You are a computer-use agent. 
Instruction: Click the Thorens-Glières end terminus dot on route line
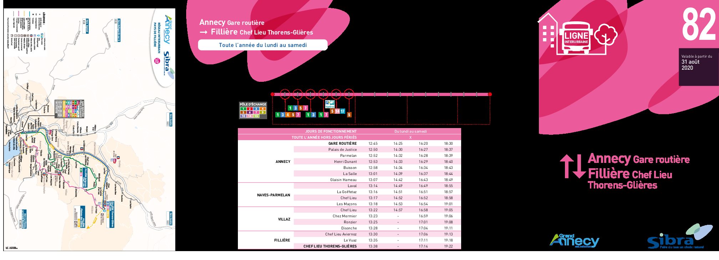pyautogui.click(x=490, y=94)
